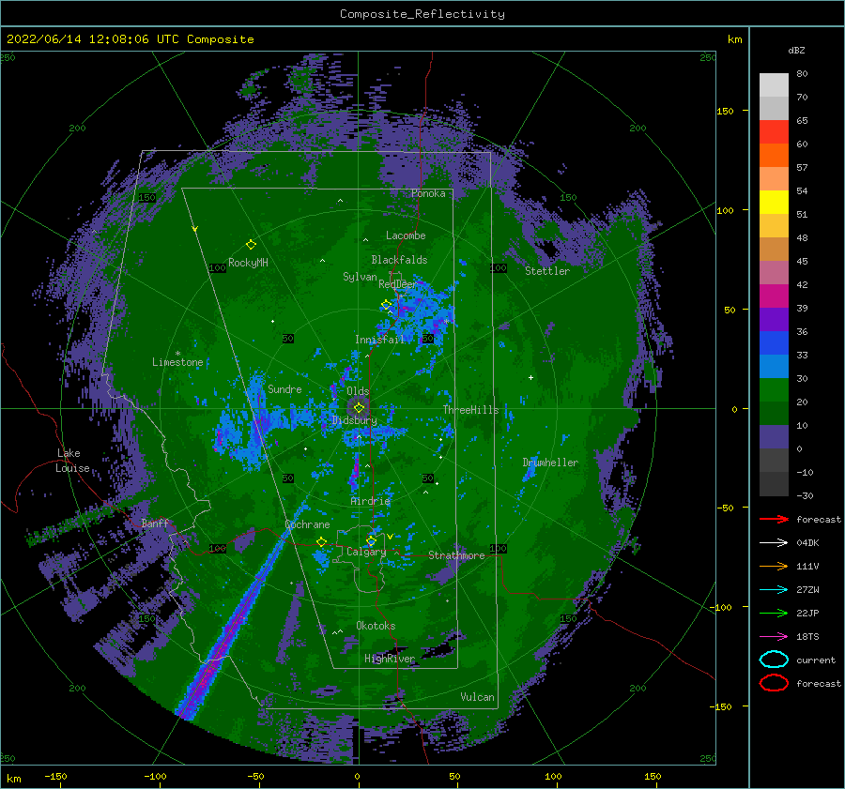Click the Sylvan label
Screen dimensions: 845x789
pos(360,278)
